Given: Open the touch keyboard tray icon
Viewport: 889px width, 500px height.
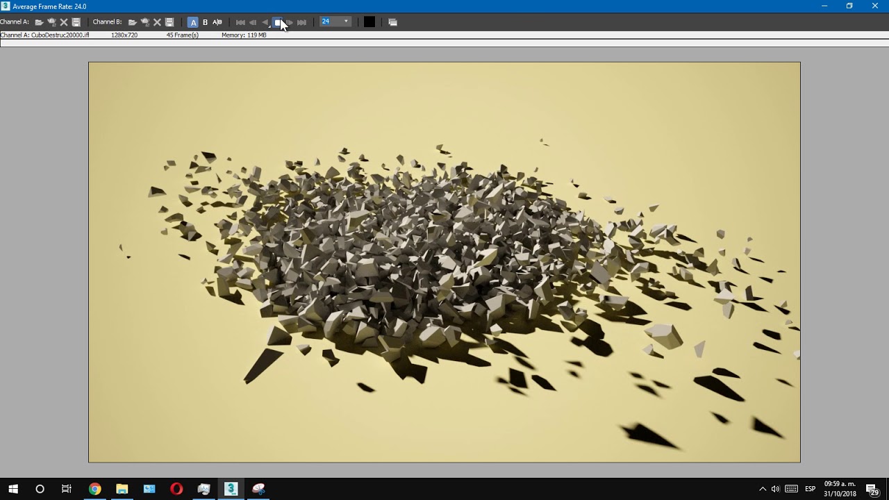Looking at the screenshot, I should tap(791, 489).
